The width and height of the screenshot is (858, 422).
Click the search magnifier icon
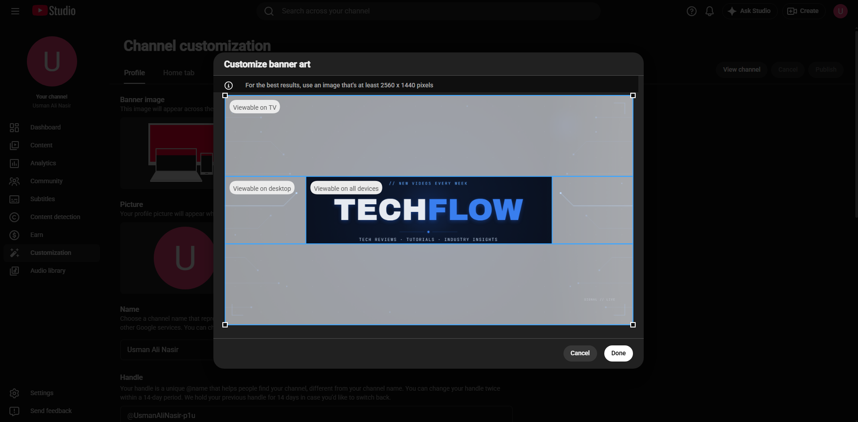pyautogui.click(x=269, y=11)
